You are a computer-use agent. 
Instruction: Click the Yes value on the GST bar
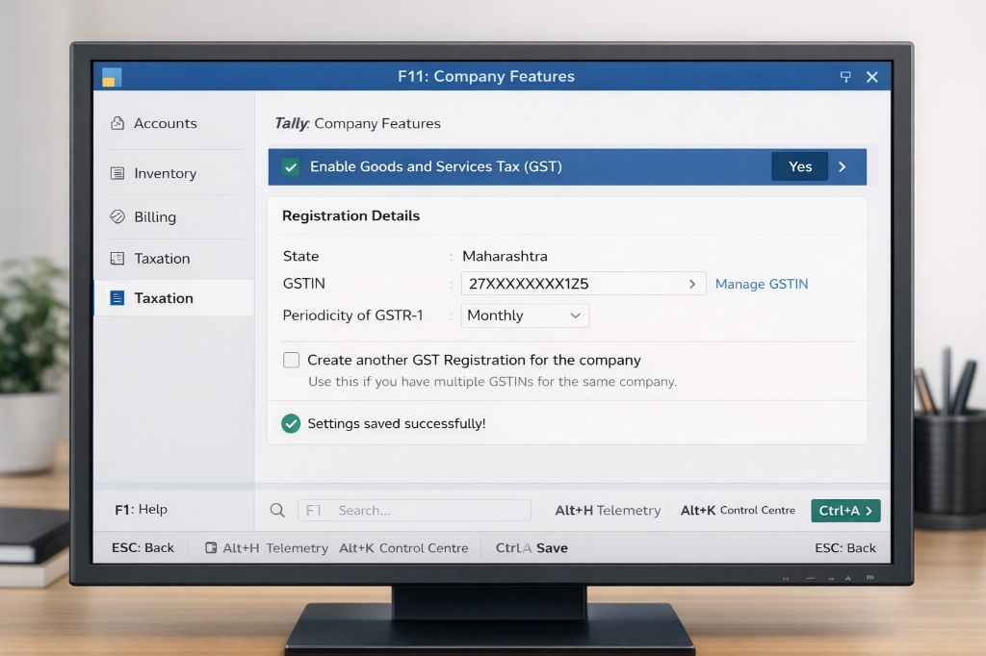point(799,166)
